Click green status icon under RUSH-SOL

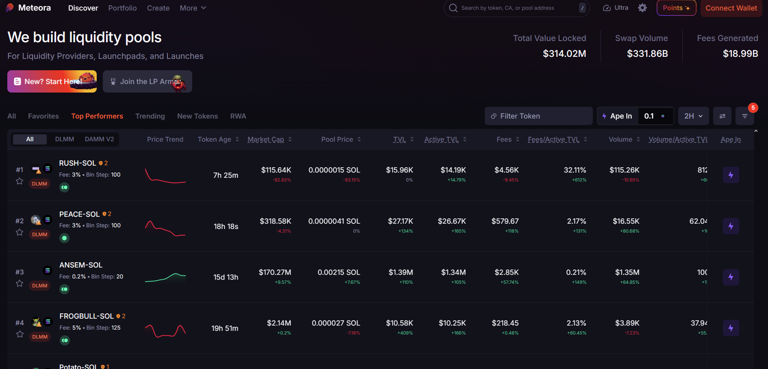[64, 187]
